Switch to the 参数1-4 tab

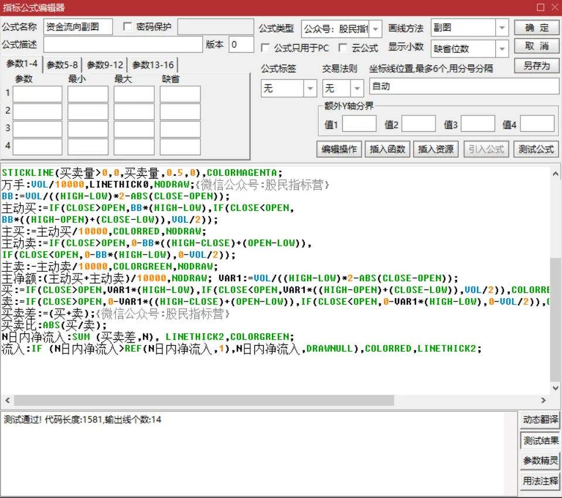coord(22,64)
